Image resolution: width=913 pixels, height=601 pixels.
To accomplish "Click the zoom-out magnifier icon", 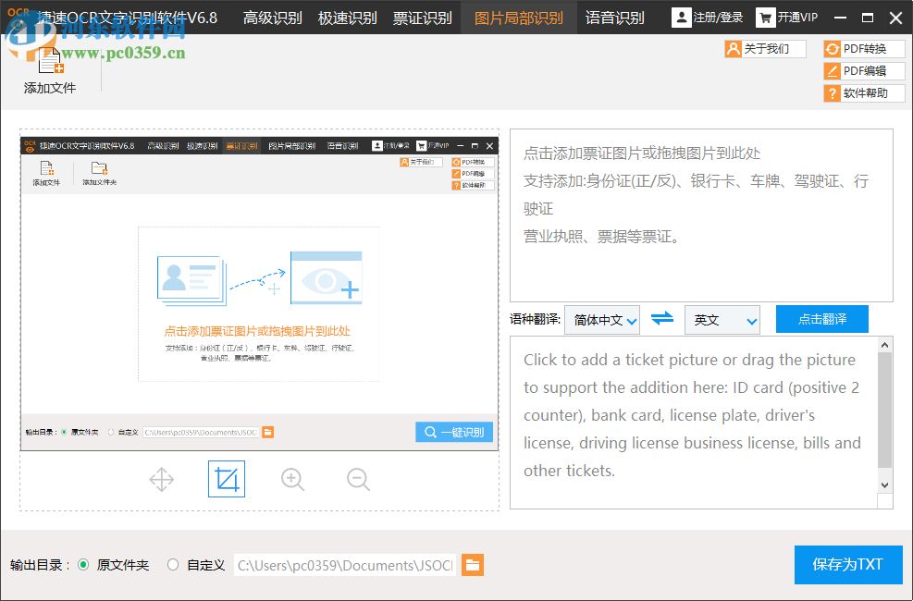I will (x=357, y=479).
